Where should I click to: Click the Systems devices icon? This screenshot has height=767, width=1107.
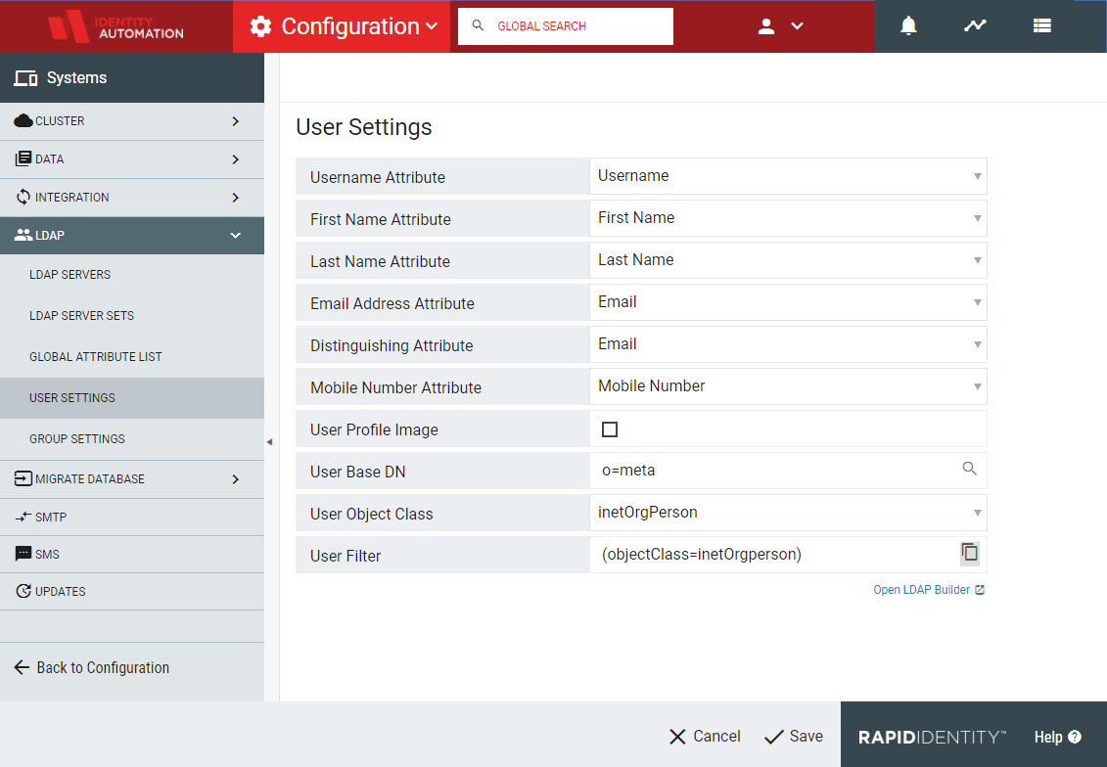click(x=26, y=77)
